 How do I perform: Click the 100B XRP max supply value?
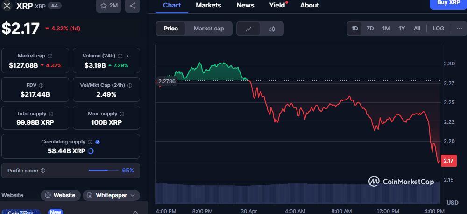tap(106, 122)
